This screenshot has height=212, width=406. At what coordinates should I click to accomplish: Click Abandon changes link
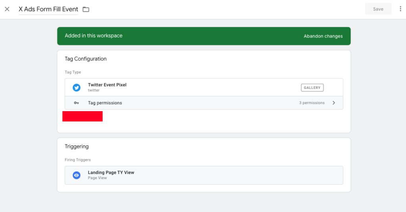pyautogui.click(x=323, y=36)
